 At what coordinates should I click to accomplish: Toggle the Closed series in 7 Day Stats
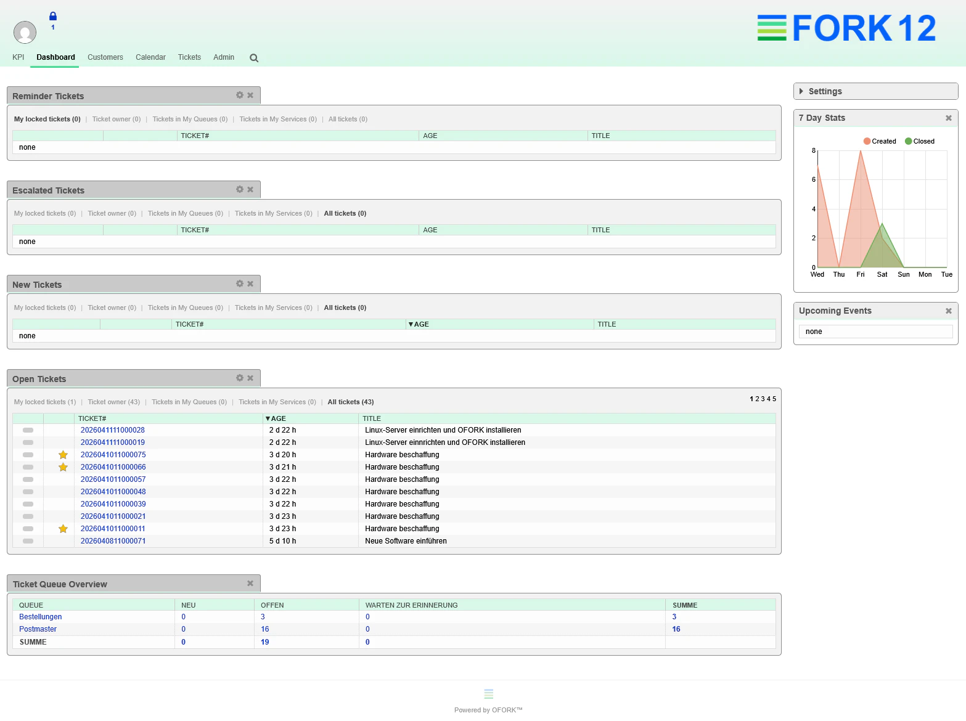pos(919,141)
